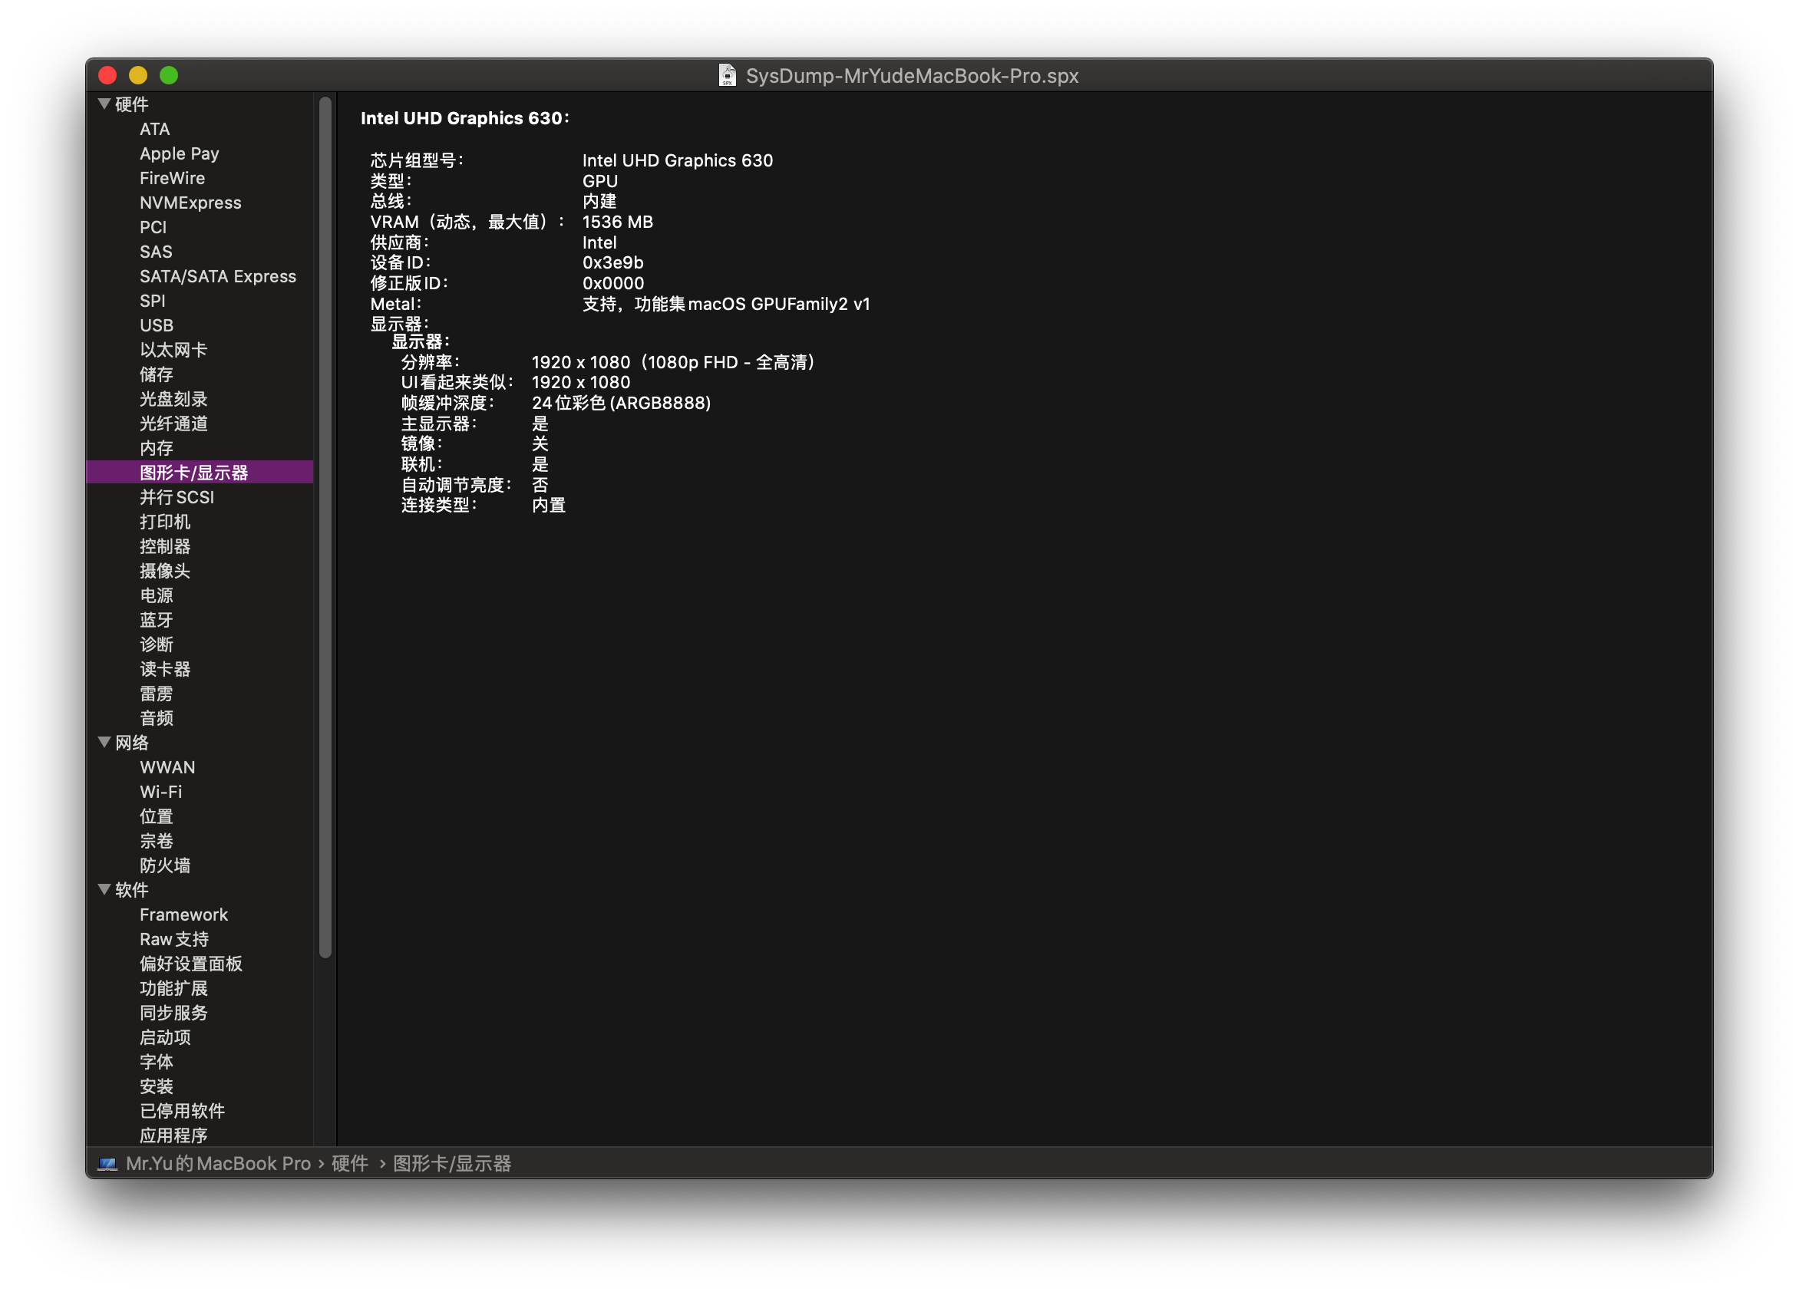This screenshot has height=1292, width=1799.
Task: Collapse the 硬件 section triangle
Action: (x=104, y=104)
